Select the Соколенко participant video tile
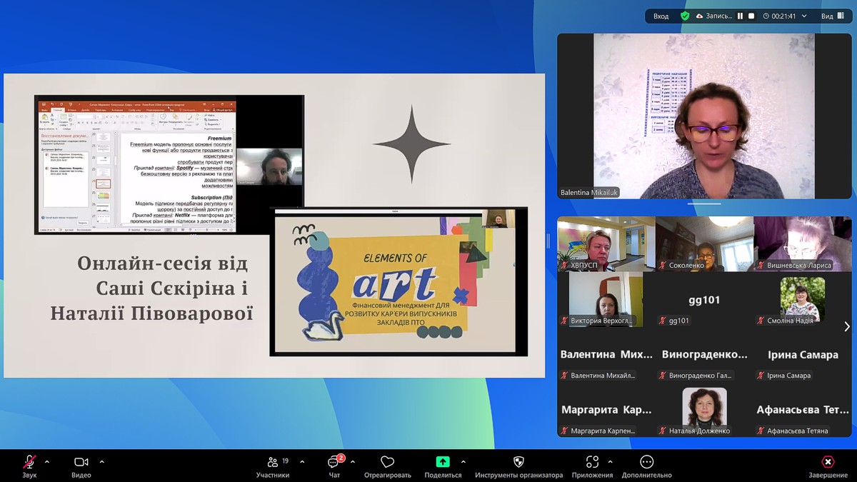Image resolution: width=857 pixels, height=482 pixels. coord(704,244)
